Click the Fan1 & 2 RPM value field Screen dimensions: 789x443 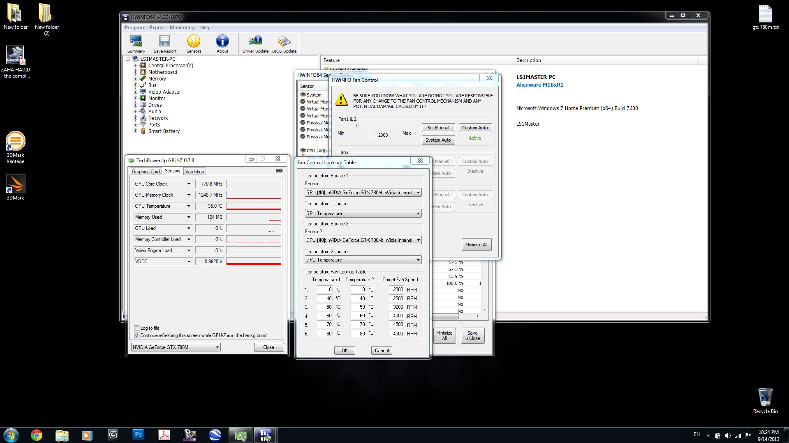[x=380, y=135]
